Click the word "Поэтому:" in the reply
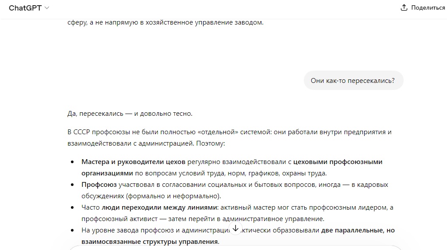Screen dimensions: 447x250 (211, 143)
